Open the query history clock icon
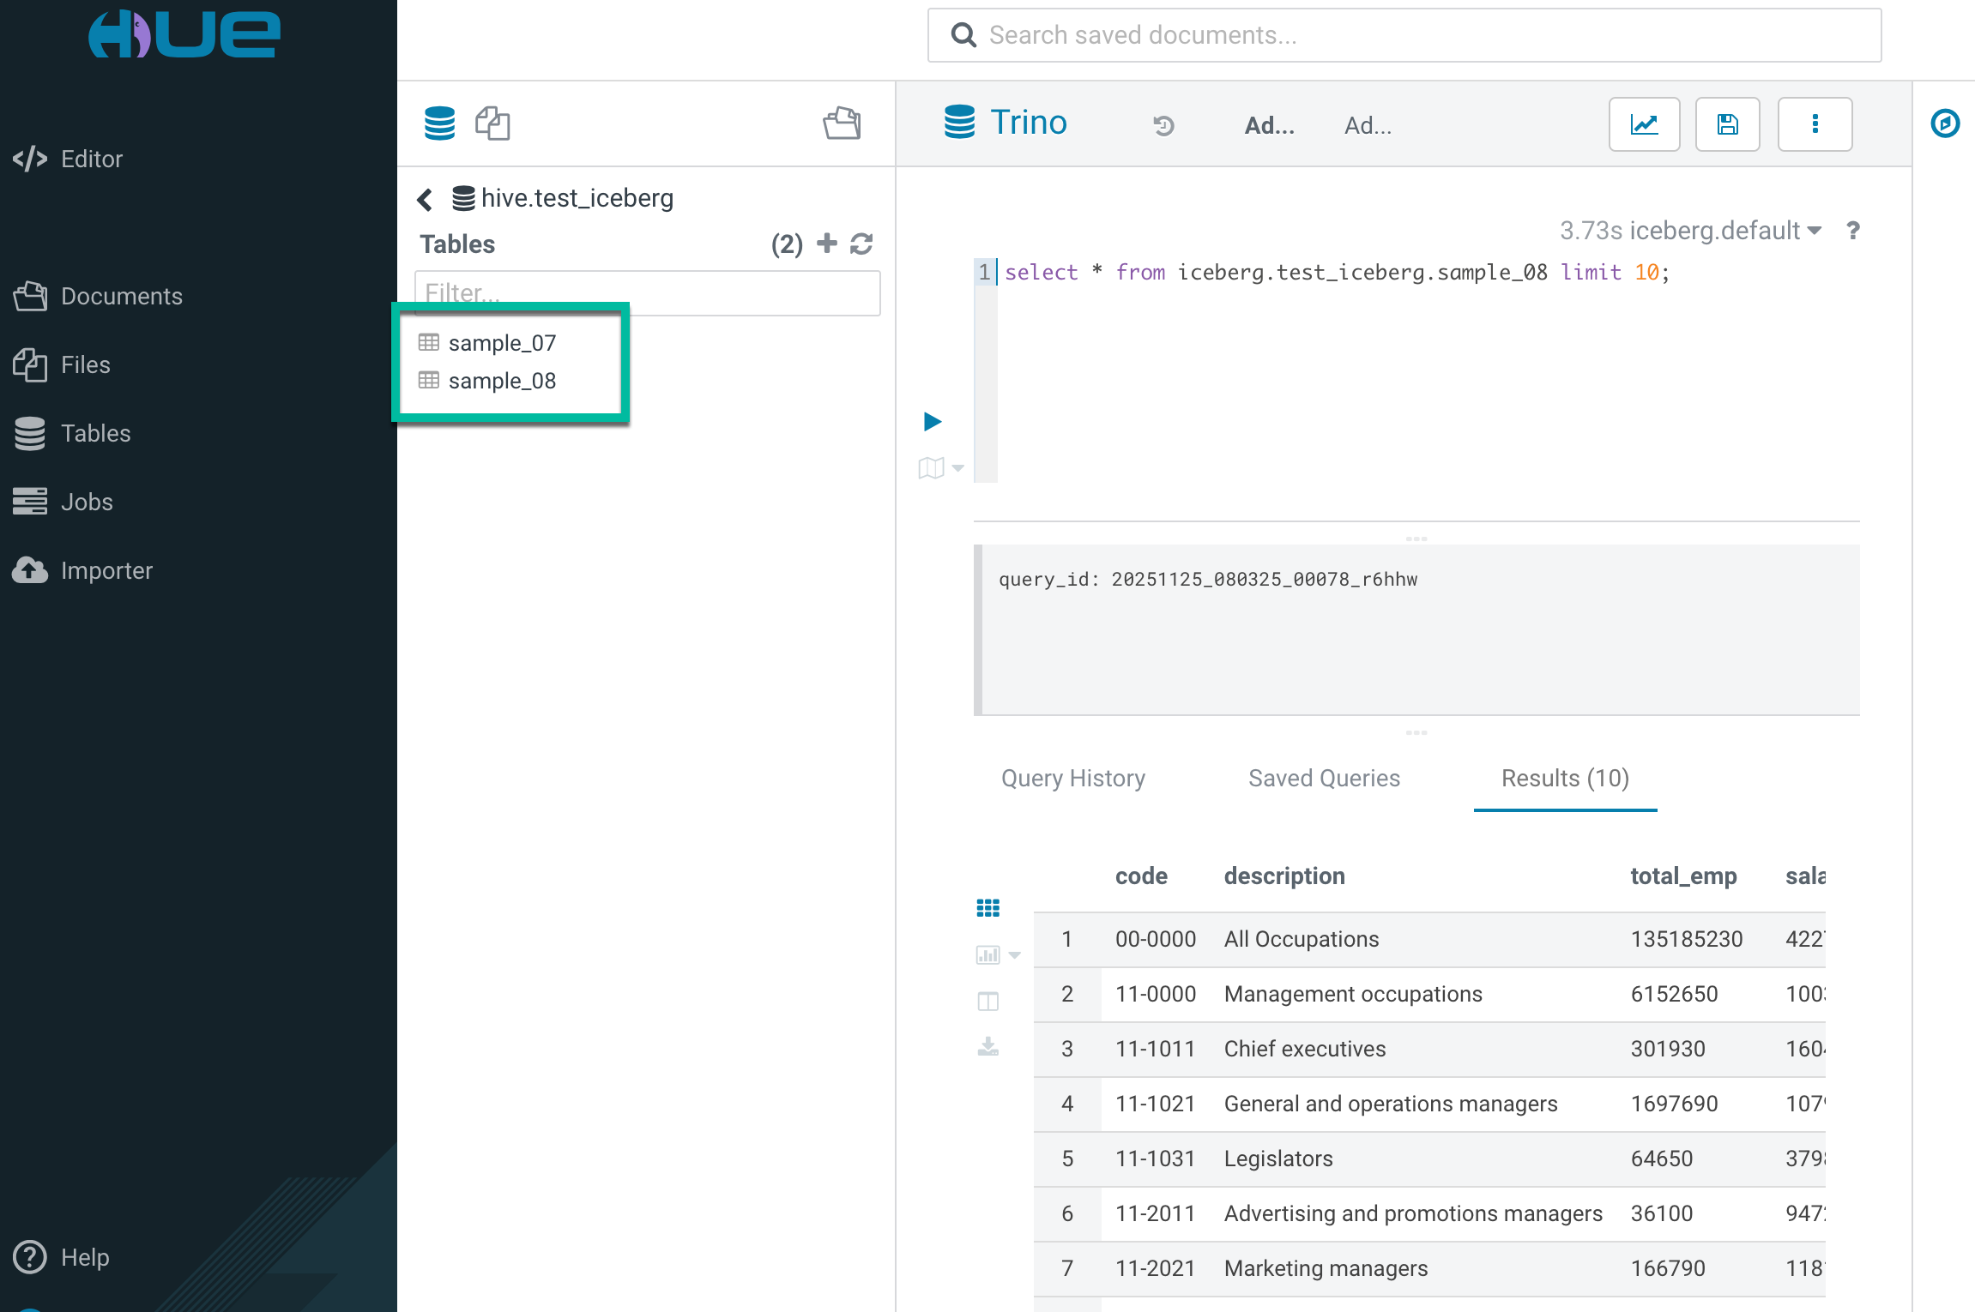 pyautogui.click(x=1163, y=126)
